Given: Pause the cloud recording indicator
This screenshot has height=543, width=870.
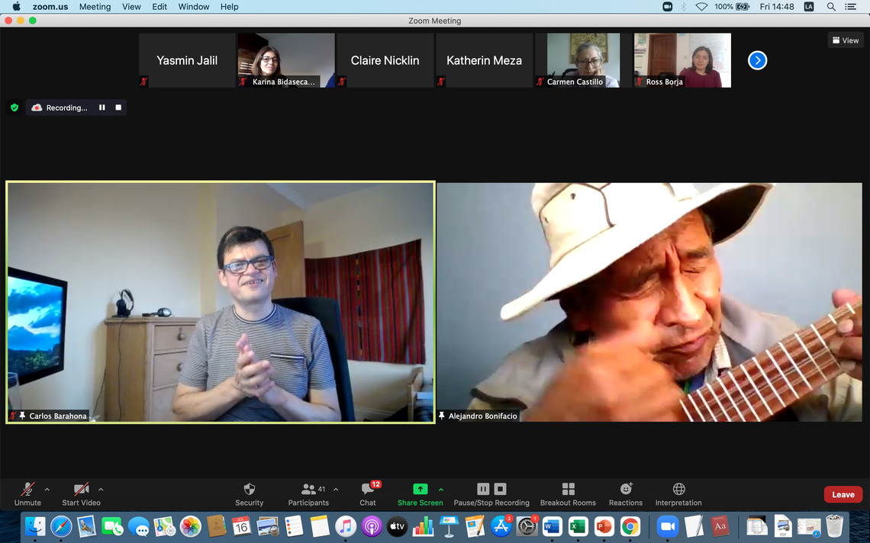Looking at the screenshot, I should pos(101,108).
